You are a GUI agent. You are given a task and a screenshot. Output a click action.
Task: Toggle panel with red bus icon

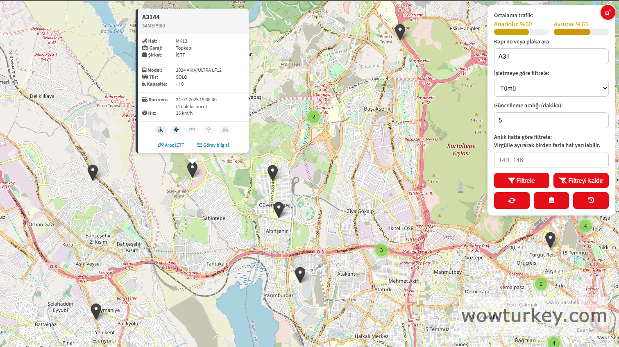[607, 13]
